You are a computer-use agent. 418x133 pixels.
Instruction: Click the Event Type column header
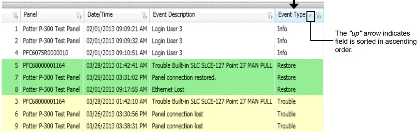[291, 15]
